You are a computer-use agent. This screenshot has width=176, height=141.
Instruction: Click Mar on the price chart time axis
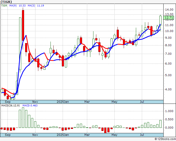[x=87, y=102]
